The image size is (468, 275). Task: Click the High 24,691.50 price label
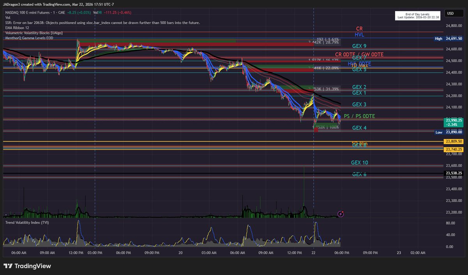[449, 39]
